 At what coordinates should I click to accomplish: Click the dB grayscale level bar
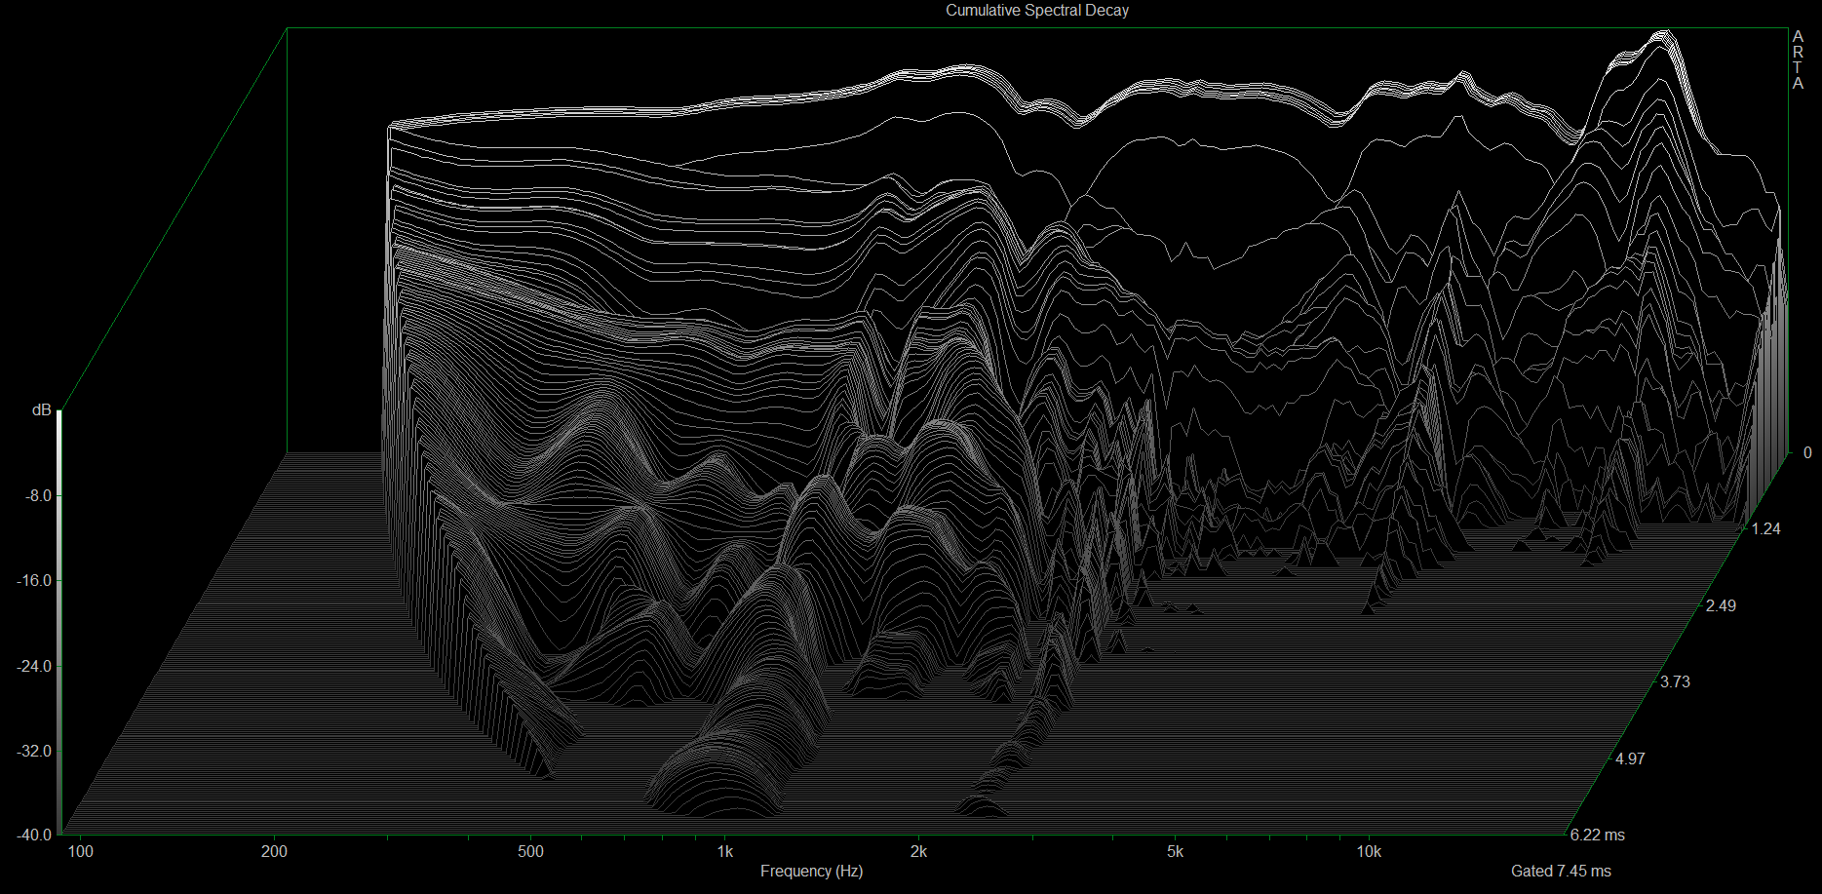[x=59, y=622]
